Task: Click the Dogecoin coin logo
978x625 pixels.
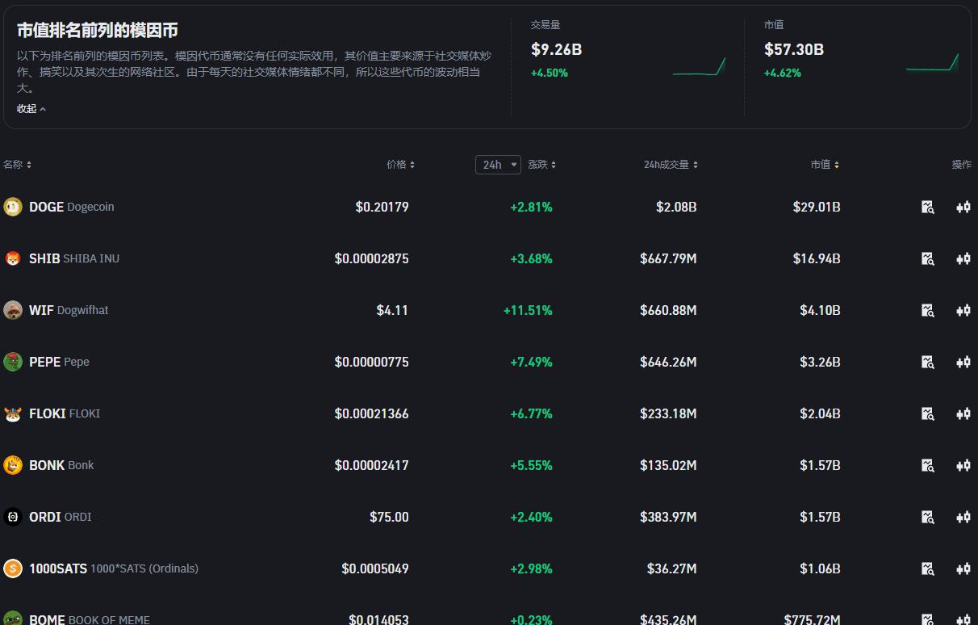Action: pyautogui.click(x=13, y=207)
